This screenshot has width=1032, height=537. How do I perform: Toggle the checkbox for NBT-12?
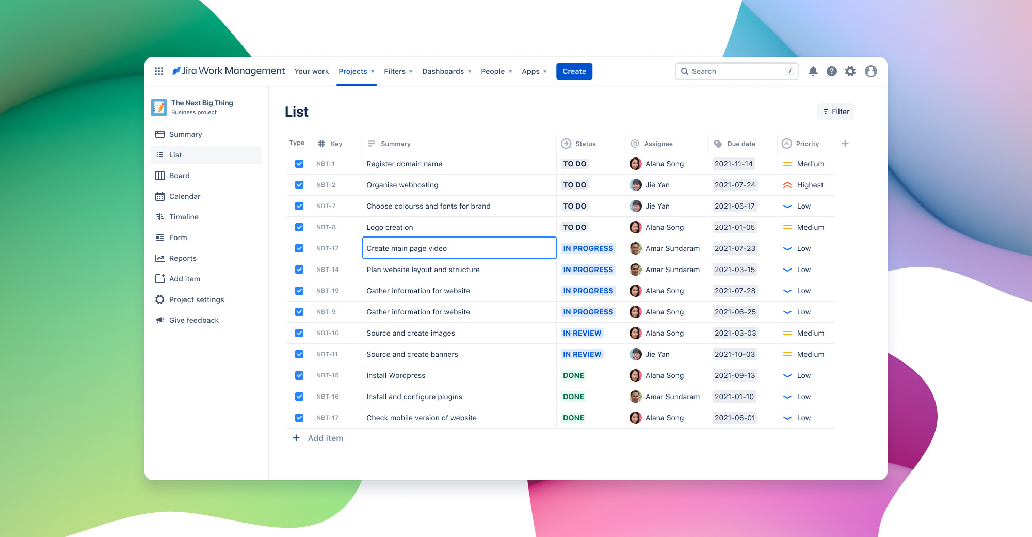click(299, 248)
